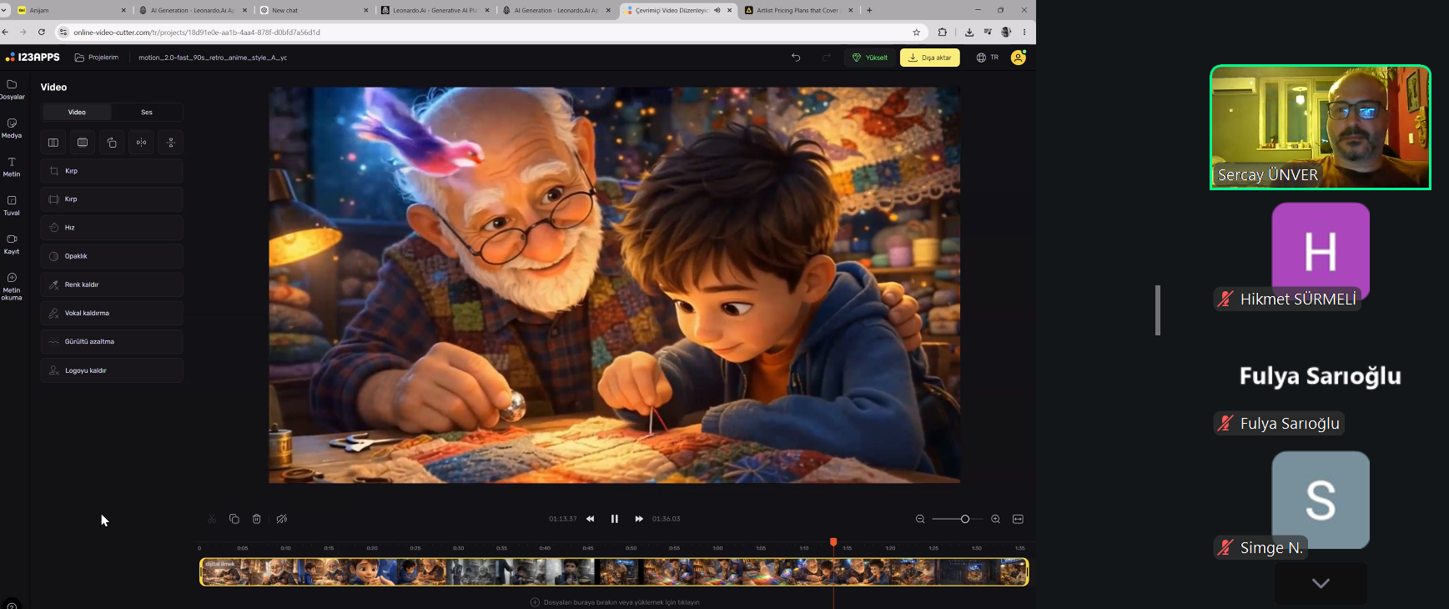Click the browser address bar URL
Screen dimensions: 1449x609
(197, 33)
